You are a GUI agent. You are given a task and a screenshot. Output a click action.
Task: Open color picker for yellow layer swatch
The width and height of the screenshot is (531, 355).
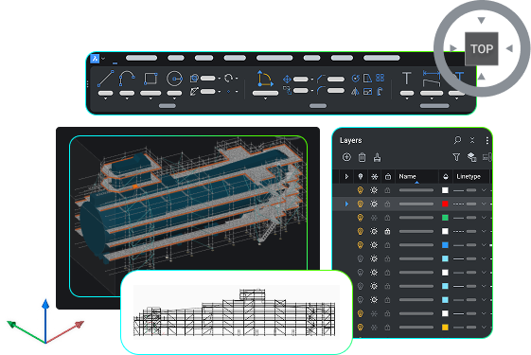[445, 328]
